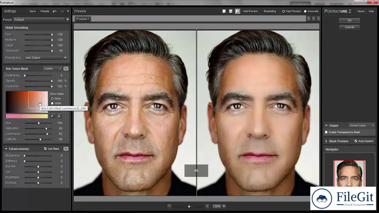The width and height of the screenshot is (379, 213).
Task: Click the skin color mask picker square
Action: (x=27, y=102)
